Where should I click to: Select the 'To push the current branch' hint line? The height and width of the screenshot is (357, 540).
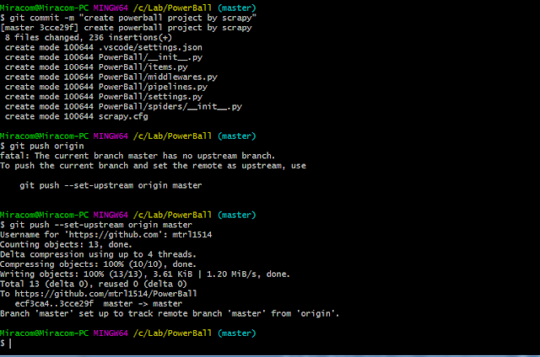coord(153,166)
